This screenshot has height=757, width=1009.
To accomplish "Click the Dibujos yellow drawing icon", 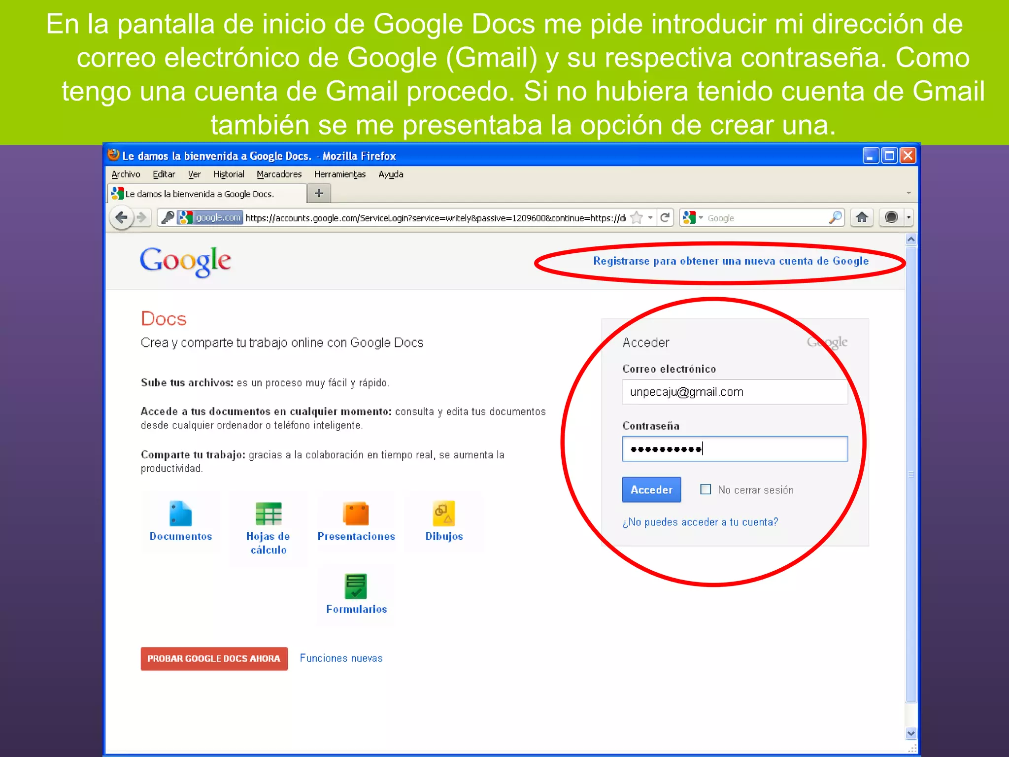I will [444, 514].
